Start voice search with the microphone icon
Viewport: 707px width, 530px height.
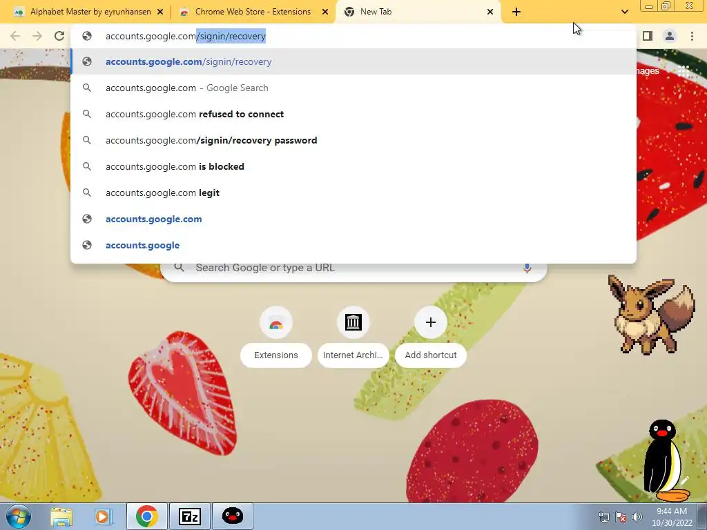coord(527,268)
